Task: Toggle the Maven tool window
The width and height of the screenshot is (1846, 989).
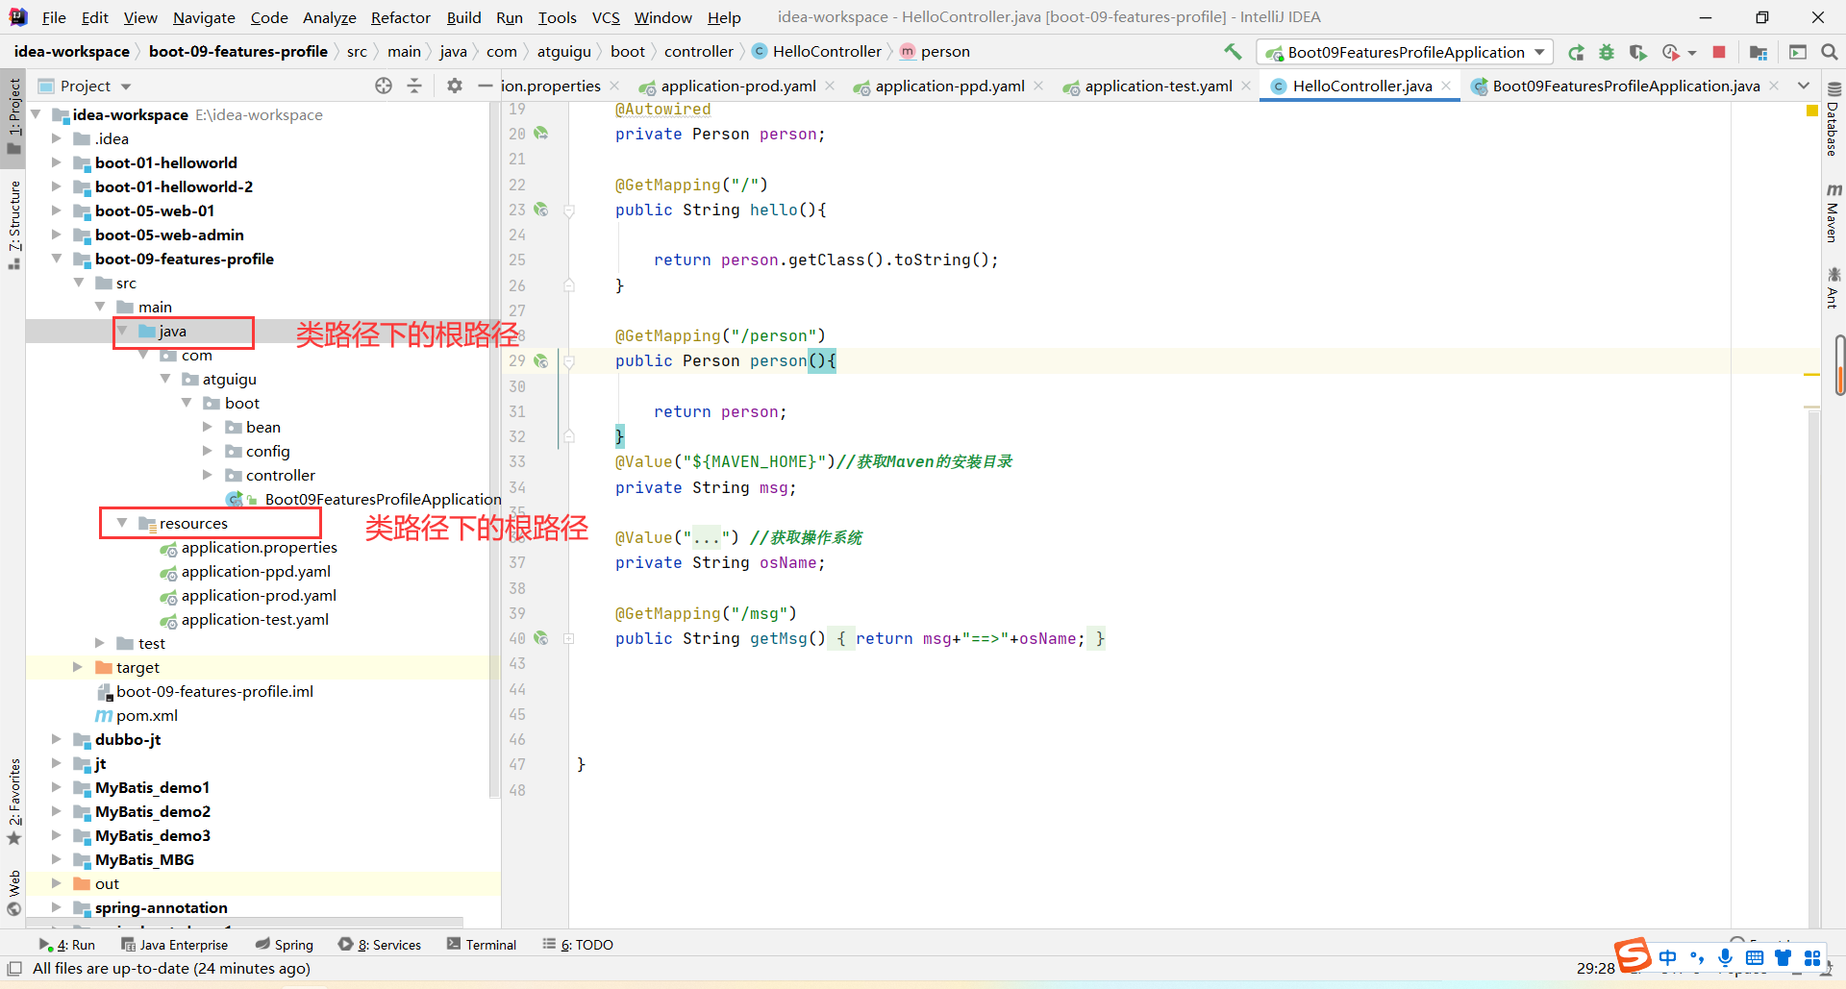Action: tap(1833, 213)
